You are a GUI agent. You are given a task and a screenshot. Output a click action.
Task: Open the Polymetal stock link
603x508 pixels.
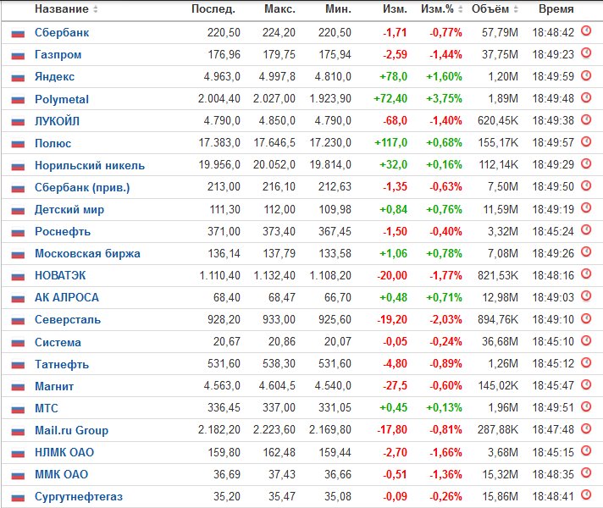(62, 99)
